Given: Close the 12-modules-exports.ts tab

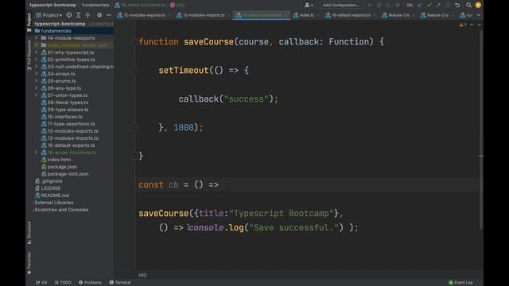Looking at the screenshot, I should pyautogui.click(x=169, y=15).
